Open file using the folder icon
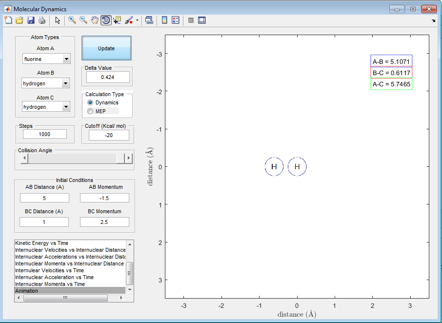 tap(20, 20)
